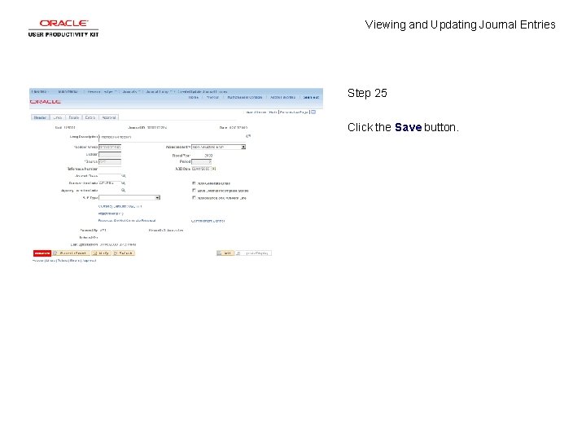Image resolution: width=586 pixels, height=440 pixels.
Task: Open the Attachments link
Action: (111, 213)
